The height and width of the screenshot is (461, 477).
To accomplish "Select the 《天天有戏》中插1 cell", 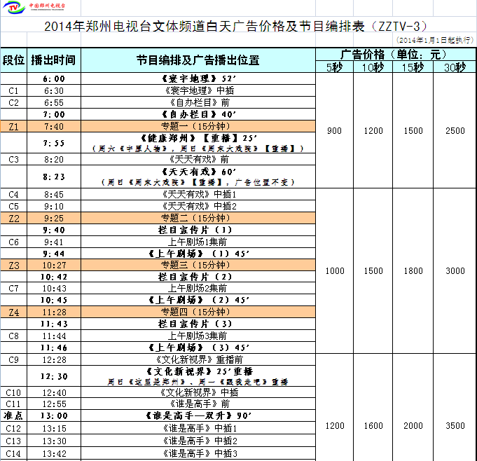I will (198, 194).
